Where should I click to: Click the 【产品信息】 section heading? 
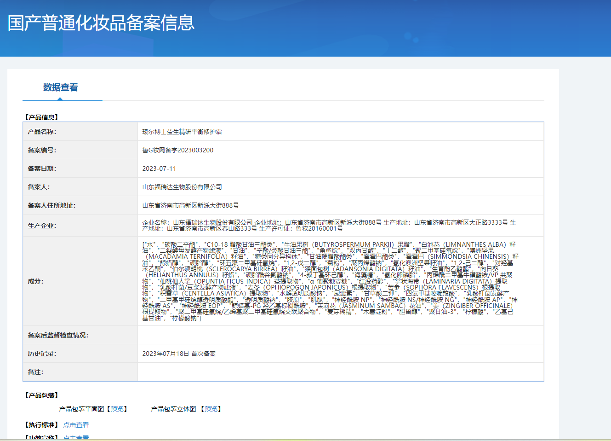pos(41,117)
